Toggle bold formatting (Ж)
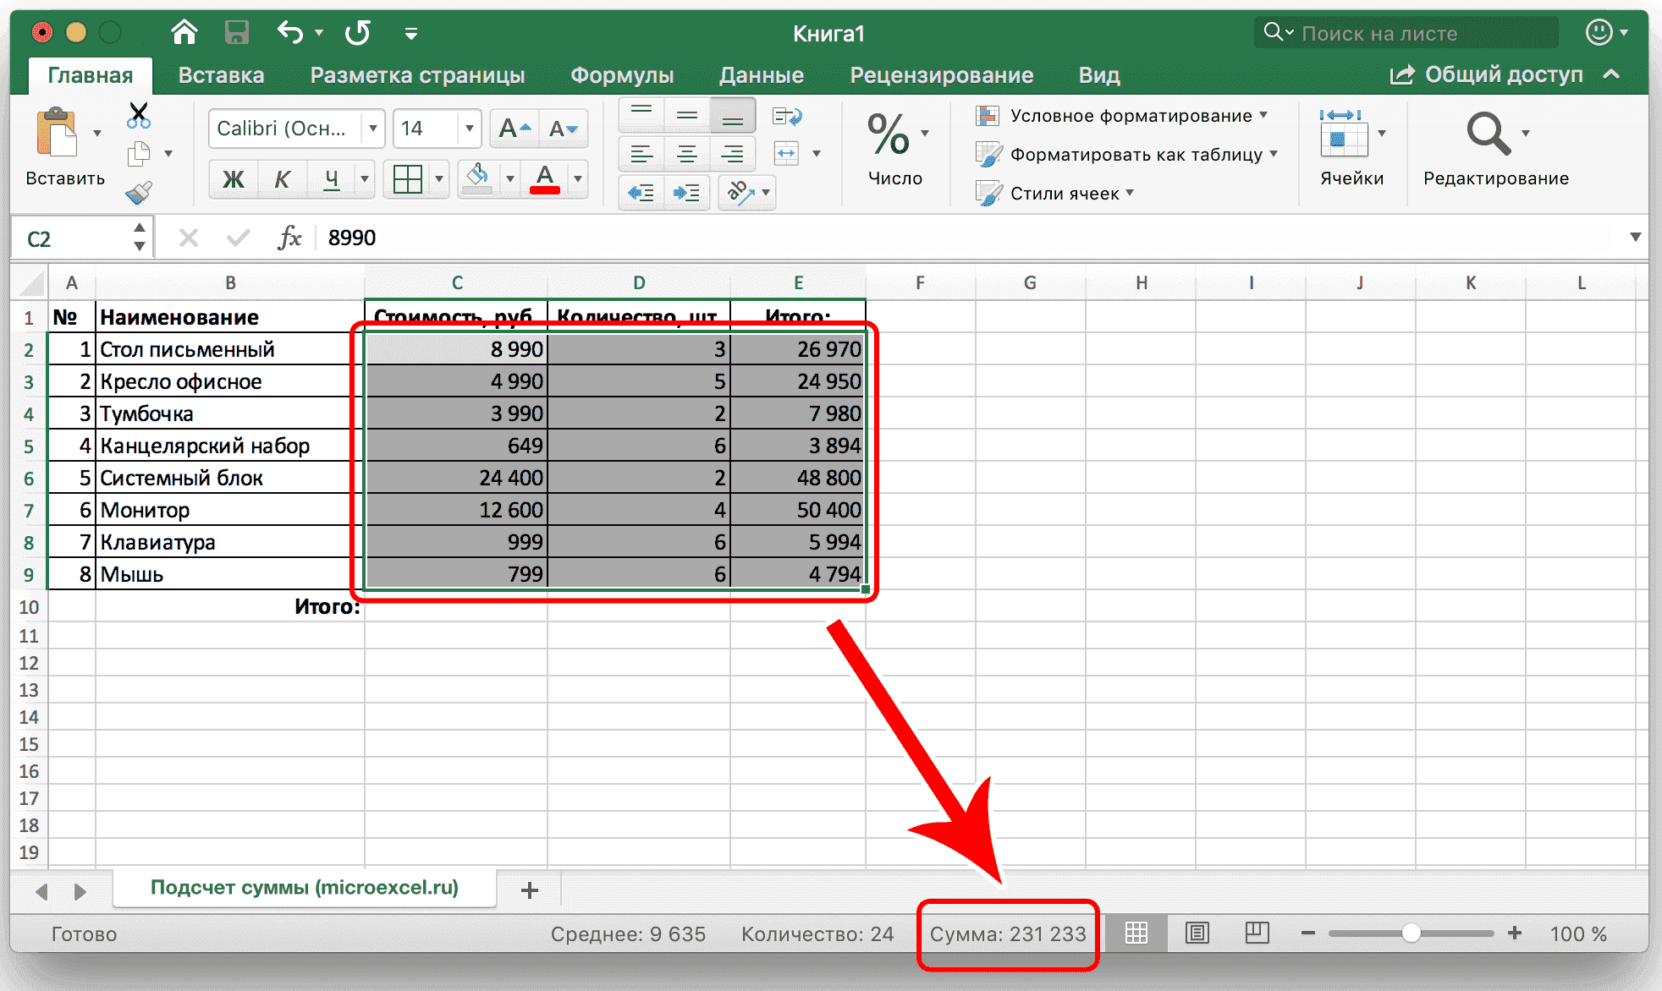Viewport: 1662px width, 991px height. (233, 178)
